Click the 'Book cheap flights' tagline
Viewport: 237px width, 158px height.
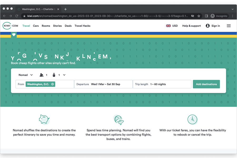click(x=43, y=63)
